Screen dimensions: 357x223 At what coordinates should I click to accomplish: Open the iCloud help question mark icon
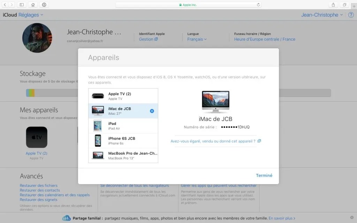pos(351,15)
